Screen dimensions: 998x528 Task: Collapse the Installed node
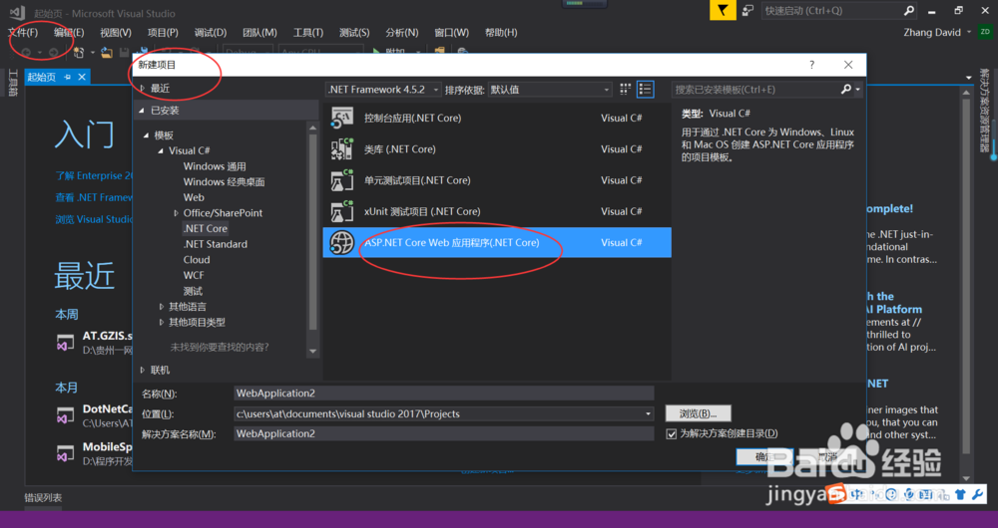pyautogui.click(x=142, y=111)
